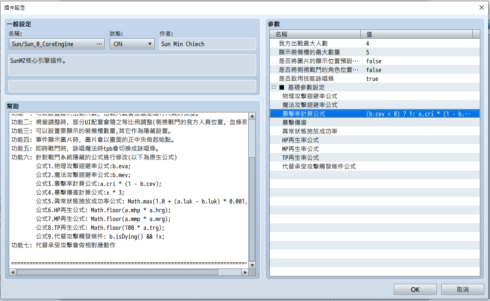Select 異常狀態施放成功率 row
The height and width of the screenshot is (301, 490).
pos(375,131)
